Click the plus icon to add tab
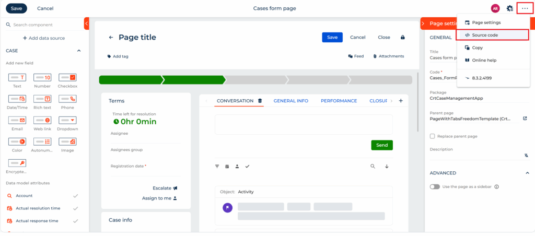 pos(401,101)
